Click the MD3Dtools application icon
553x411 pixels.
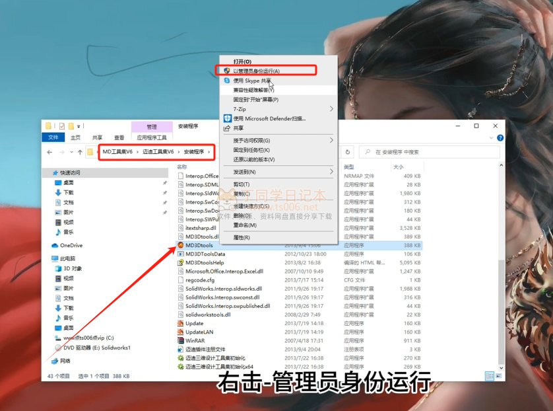[181, 245]
